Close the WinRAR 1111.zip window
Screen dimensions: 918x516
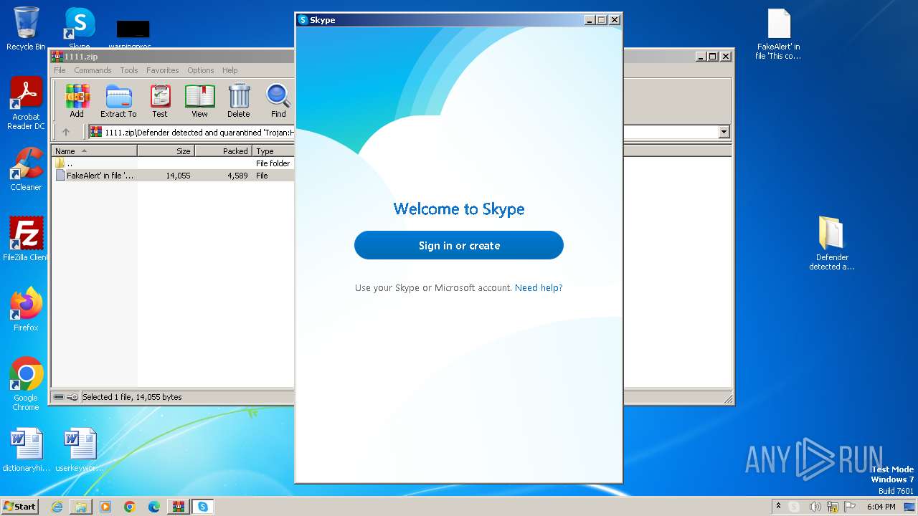click(x=726, y=56)
